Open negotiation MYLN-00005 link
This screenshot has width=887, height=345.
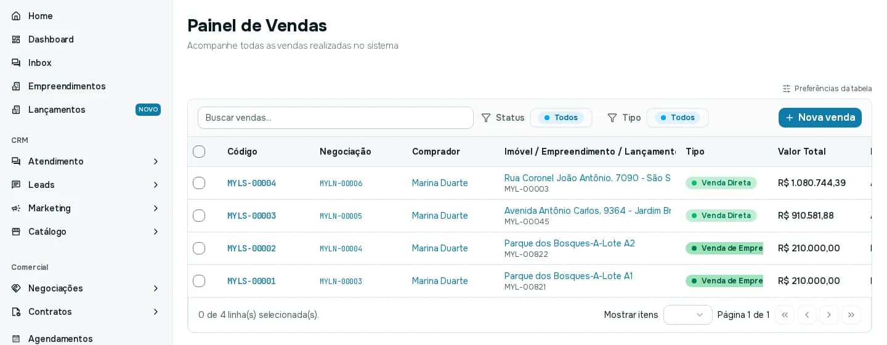pos(341,216)
